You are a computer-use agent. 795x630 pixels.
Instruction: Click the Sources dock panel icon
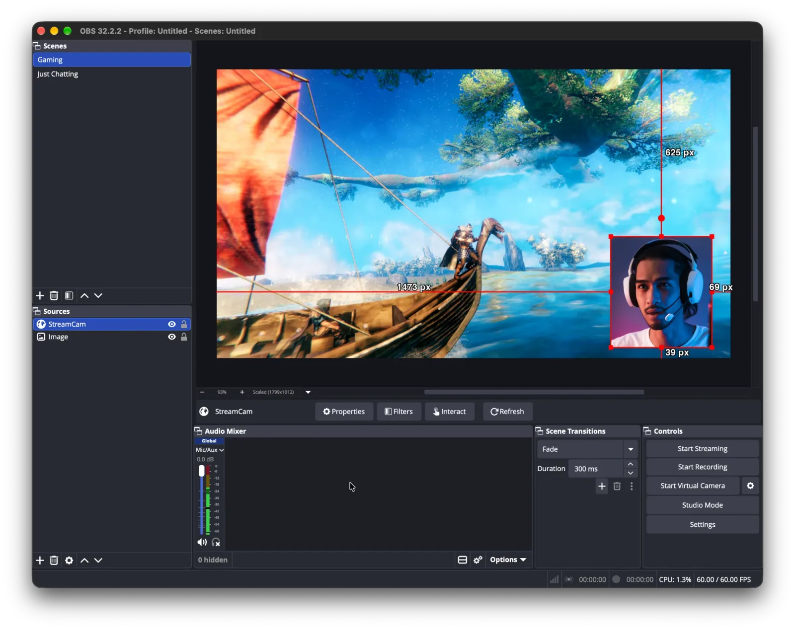click(x=37, y=311)
